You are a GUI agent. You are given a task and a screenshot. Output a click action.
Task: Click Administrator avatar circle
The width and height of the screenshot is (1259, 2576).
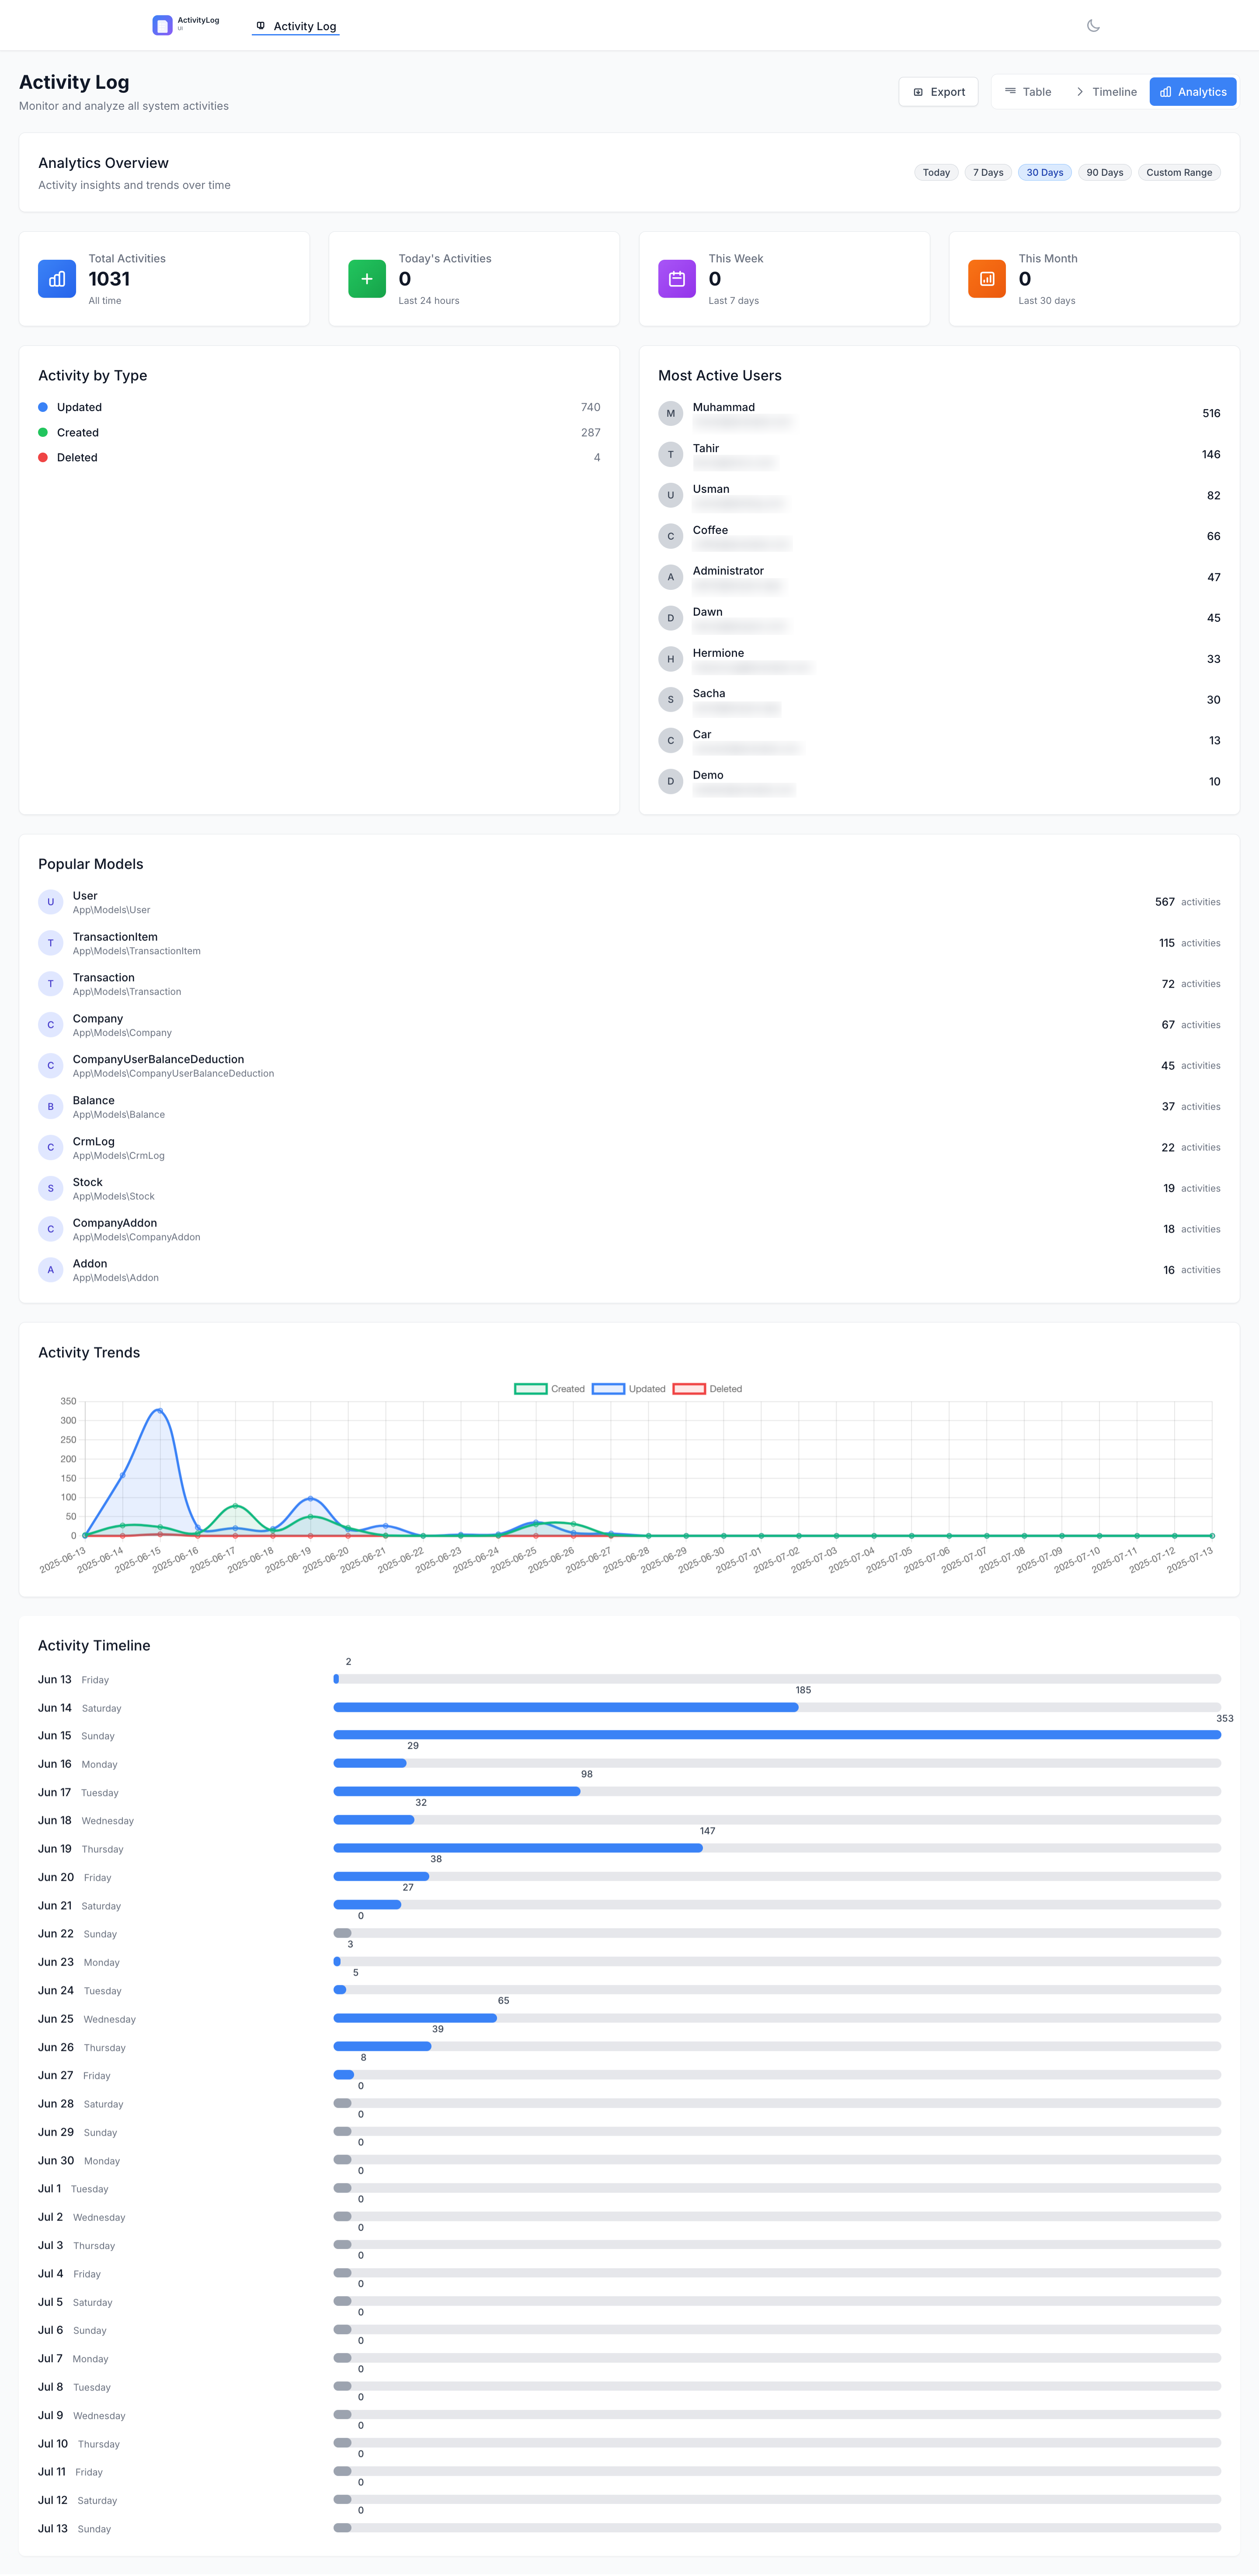[671, 577]
